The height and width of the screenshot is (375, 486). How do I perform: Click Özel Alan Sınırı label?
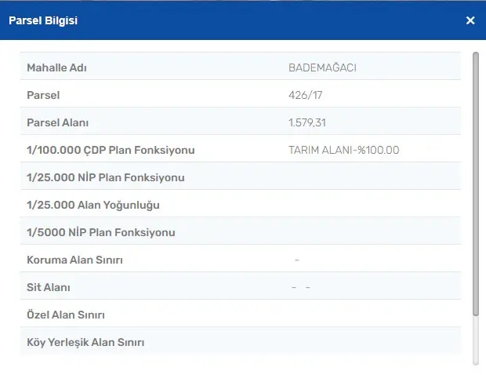pyautogui.click(x=66, y=315)
